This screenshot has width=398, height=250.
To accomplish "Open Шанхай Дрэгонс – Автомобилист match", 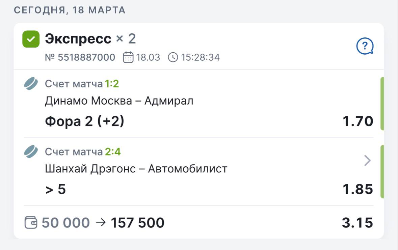I will click(136, 168).
